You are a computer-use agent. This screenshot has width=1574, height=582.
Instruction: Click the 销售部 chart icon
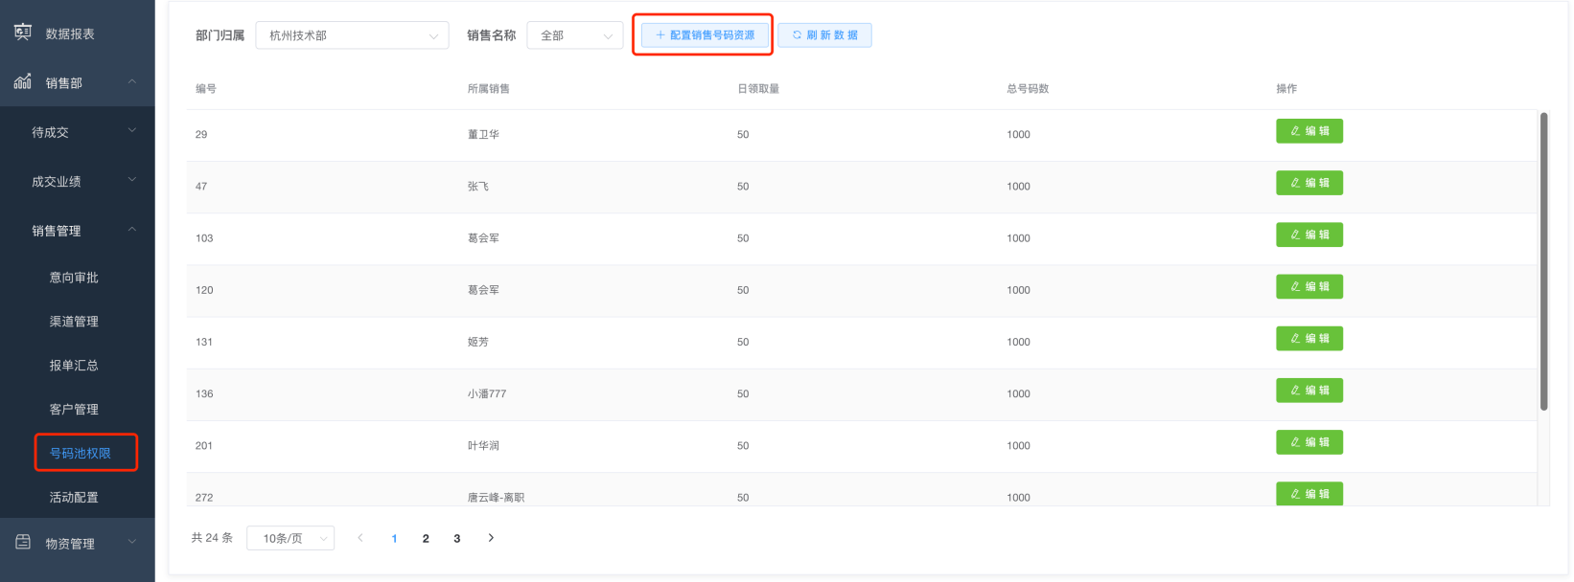pyautogui.click(x=23, y=82)
